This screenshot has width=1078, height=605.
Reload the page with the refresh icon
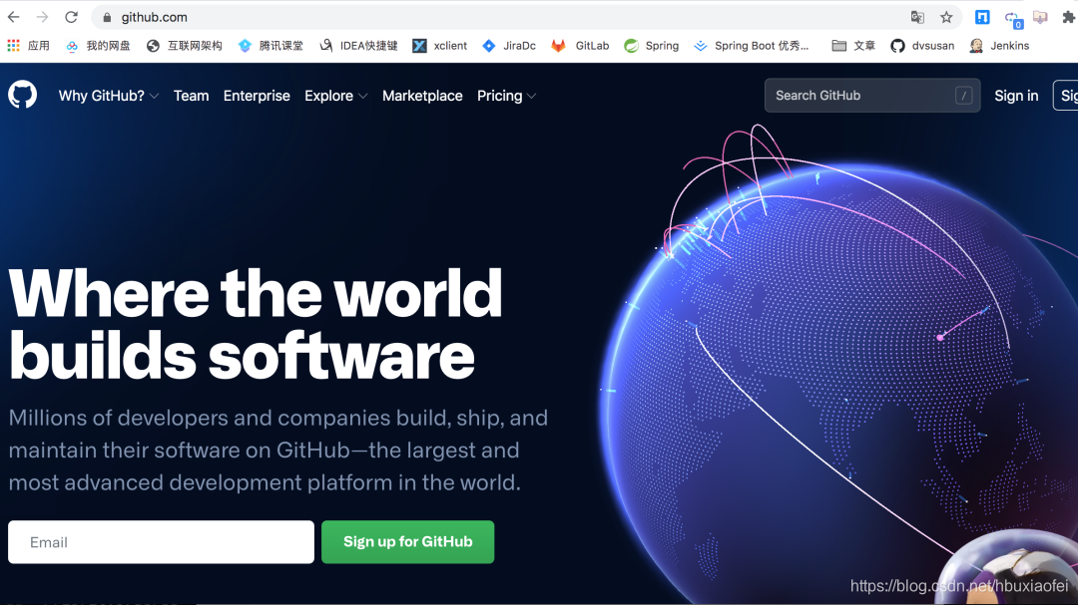pos(72,17)
